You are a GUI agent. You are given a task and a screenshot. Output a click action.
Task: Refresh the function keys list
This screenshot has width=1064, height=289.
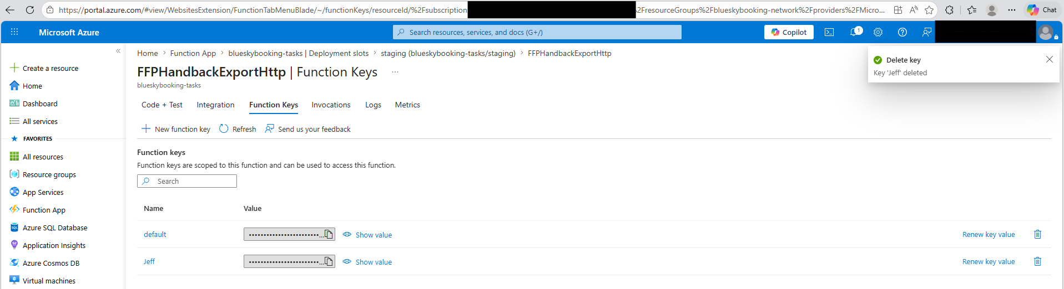(238, 129)
